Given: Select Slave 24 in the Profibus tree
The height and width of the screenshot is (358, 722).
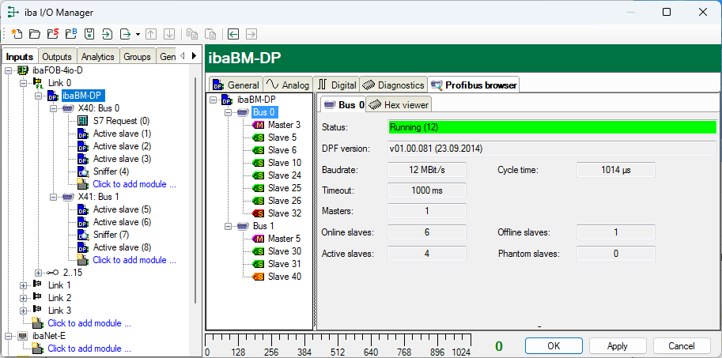Looking at the screenshot, I should (285, 175).
